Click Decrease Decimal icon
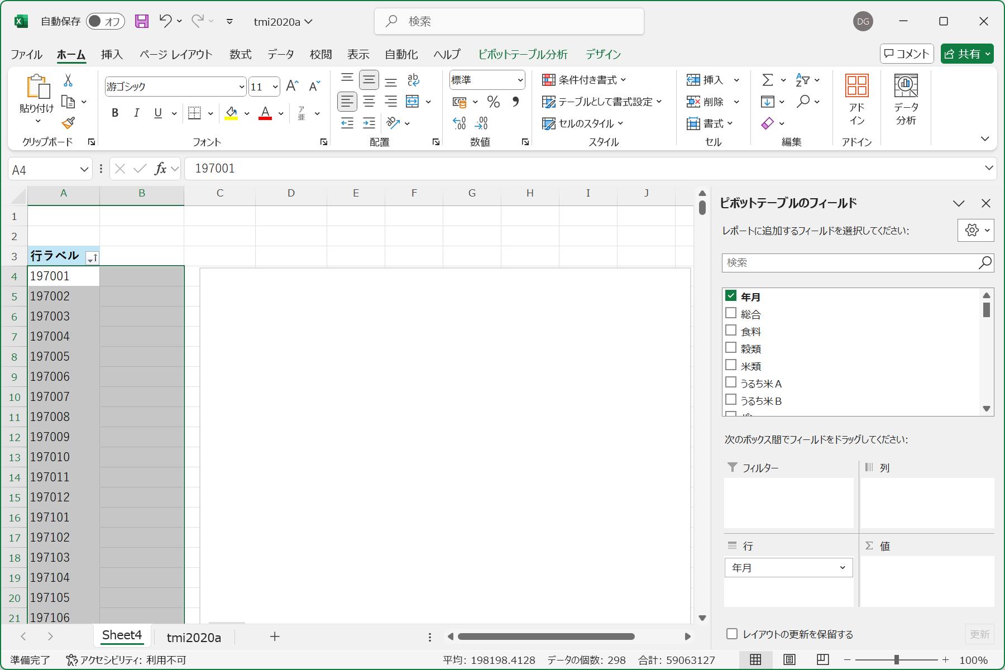This screenshot has height=670, width=1005. click(481, 123)
